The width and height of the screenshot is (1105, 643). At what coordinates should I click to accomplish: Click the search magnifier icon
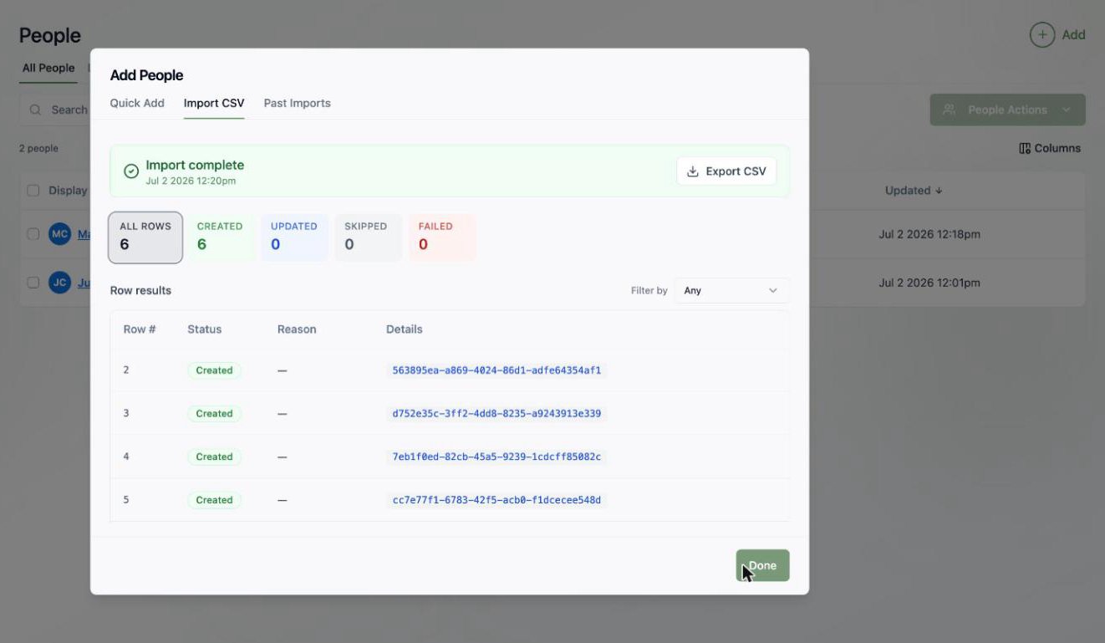click(x=35, y=110)
